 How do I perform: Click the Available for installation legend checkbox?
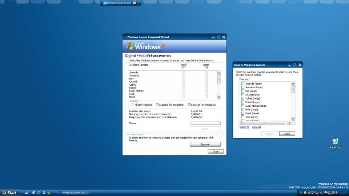point(157,105)
